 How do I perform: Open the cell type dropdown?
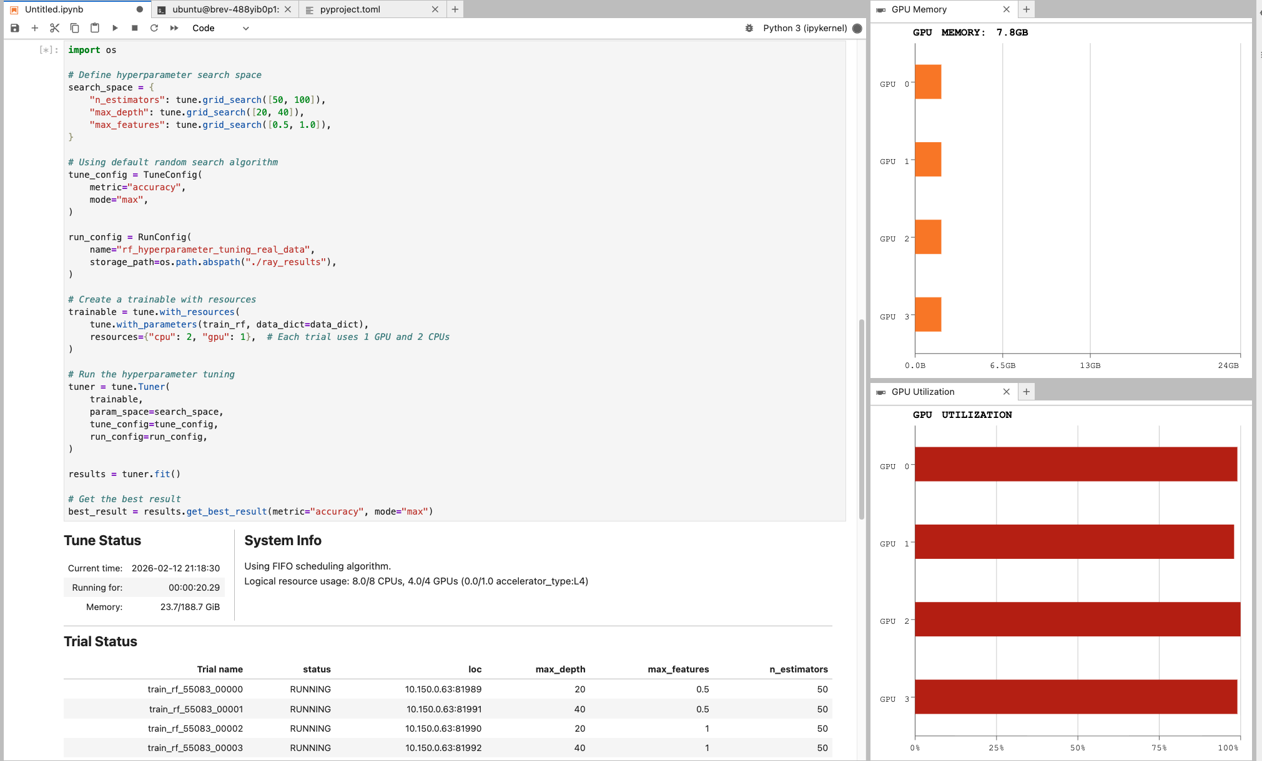pyautogui.click(x=220, y=27)
